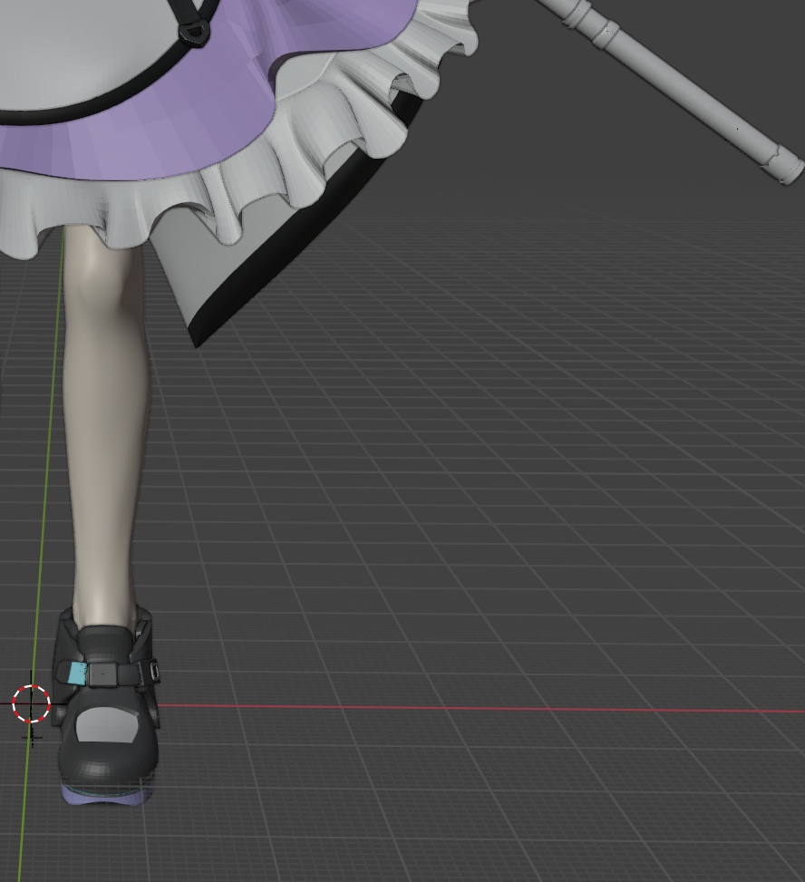Select the character's lower leg mesh
Viewport: 805px width, 882px height.
tap(106, 428)
